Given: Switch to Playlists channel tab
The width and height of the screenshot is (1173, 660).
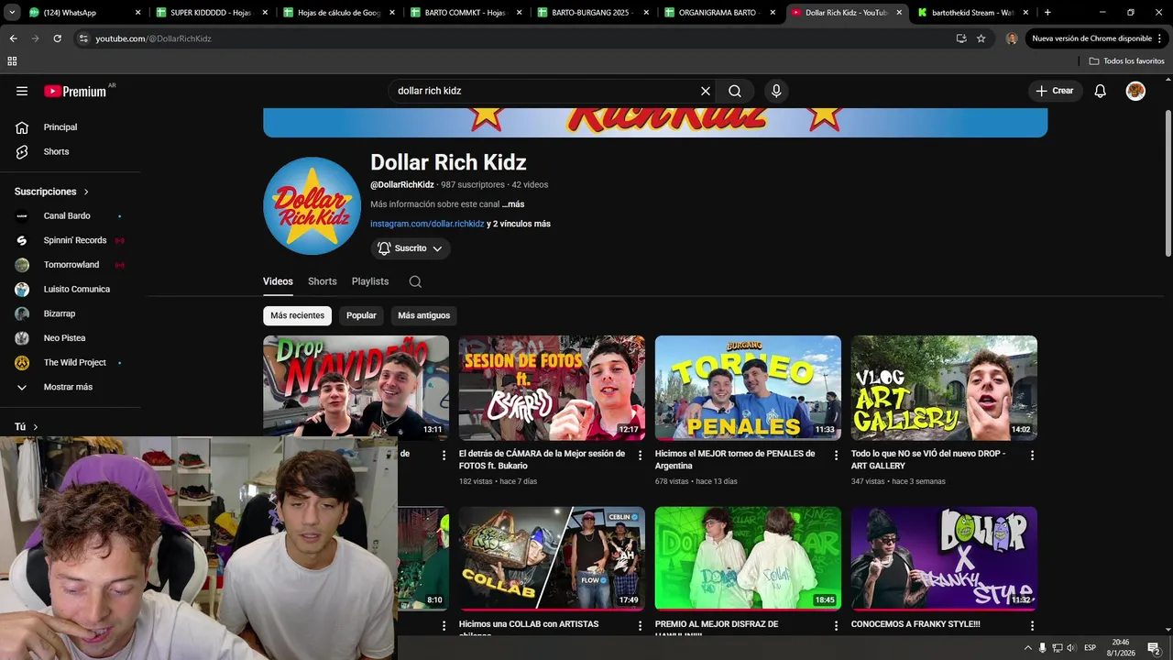Looking at the screenshot, I should [x=370, y=281].
